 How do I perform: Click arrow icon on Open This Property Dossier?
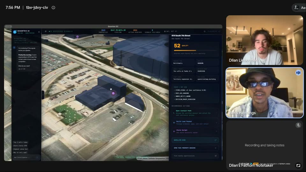click(215, 148)
